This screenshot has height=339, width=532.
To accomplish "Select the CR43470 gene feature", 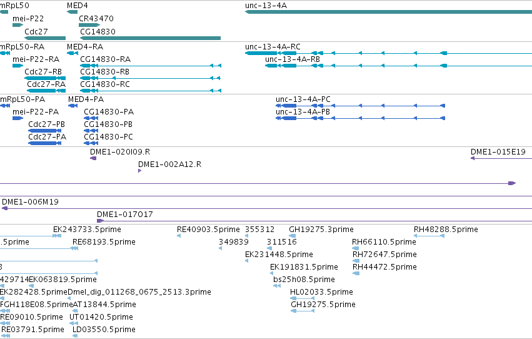I will click(x=89, y=25).
